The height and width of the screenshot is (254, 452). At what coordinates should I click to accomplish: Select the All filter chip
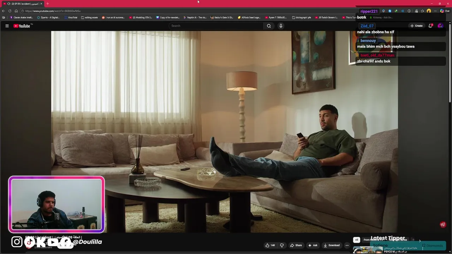357,240
